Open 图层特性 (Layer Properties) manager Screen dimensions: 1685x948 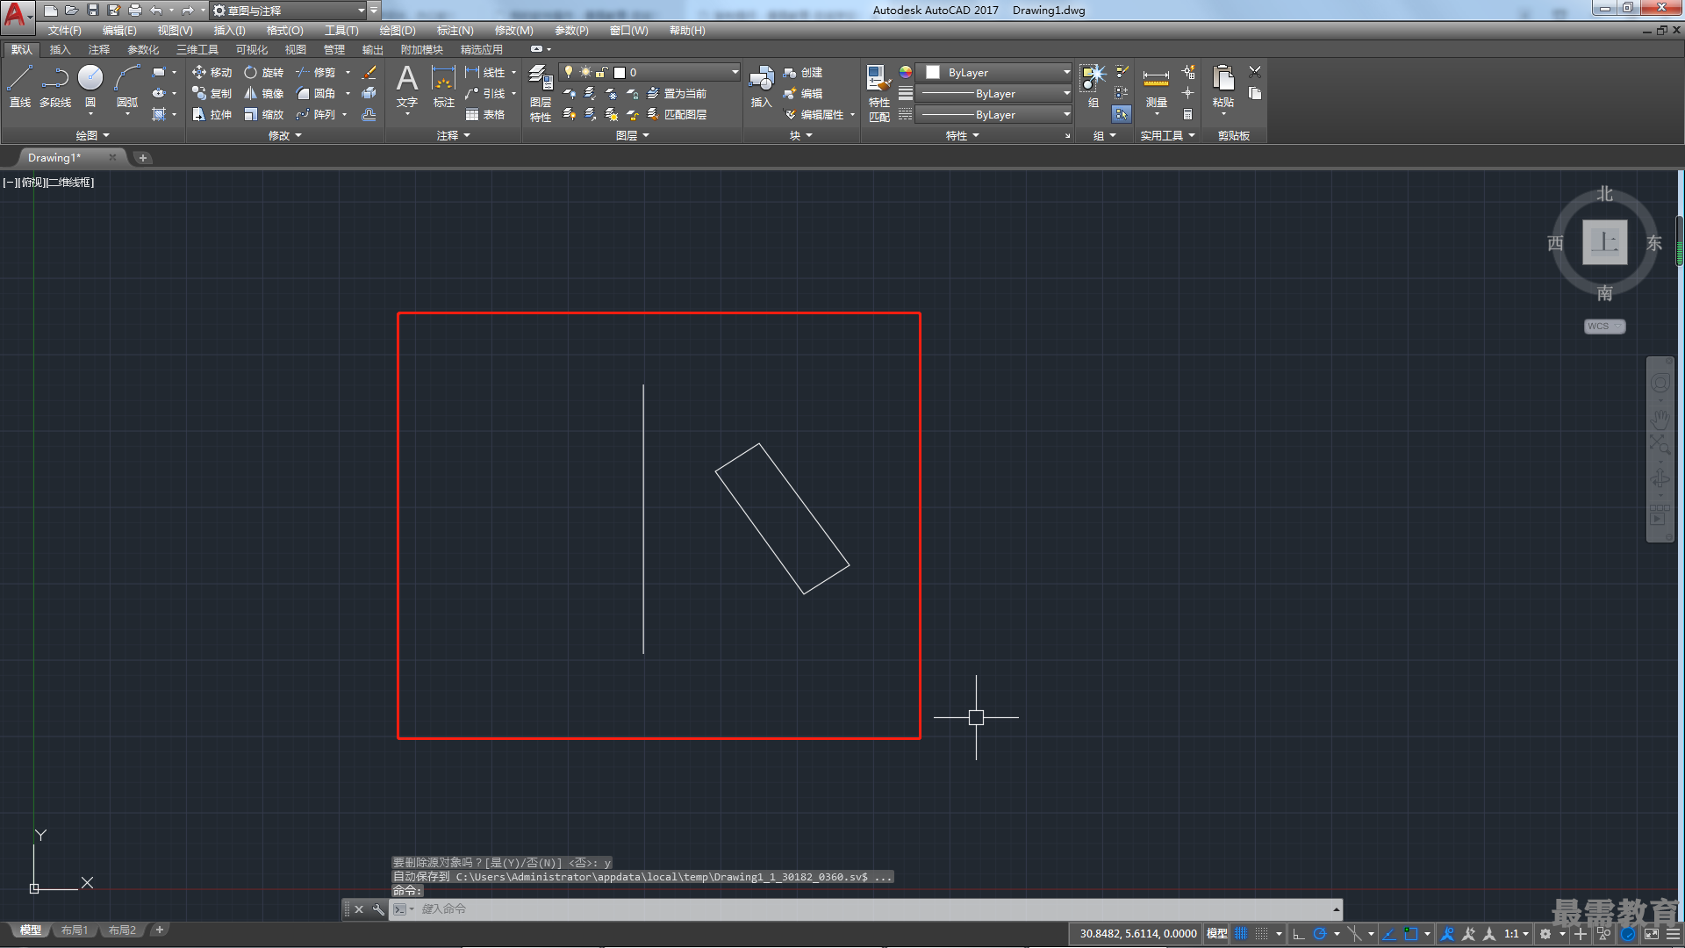click(x=541, y=93)
